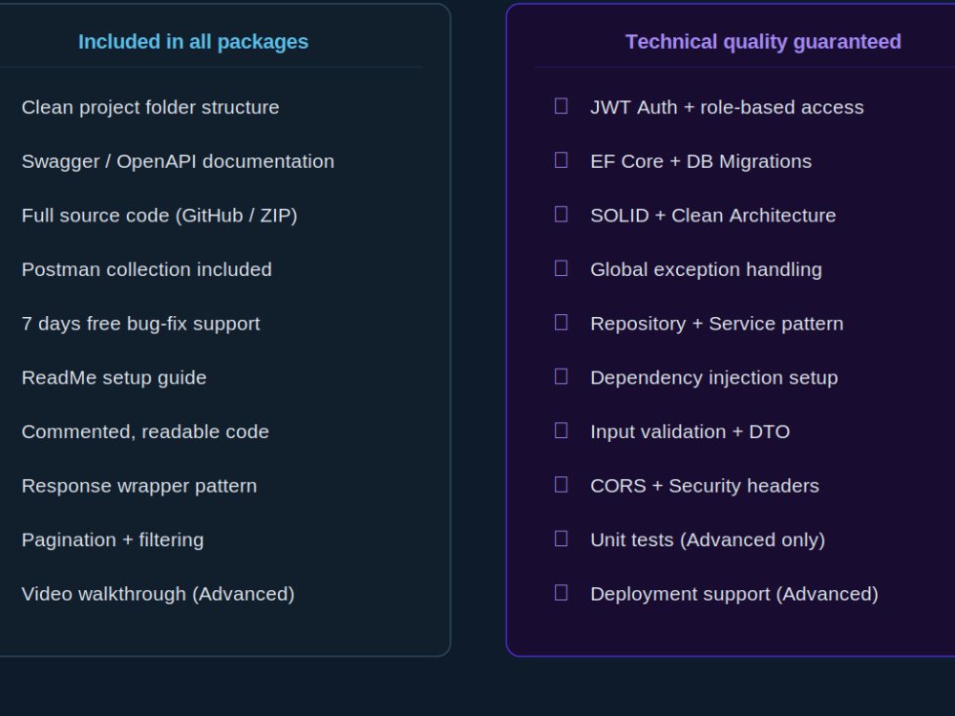Click the 7 days free bug-fix support item
The width and height of the screenshot is (955, 716).
click(x=140, y=324)
